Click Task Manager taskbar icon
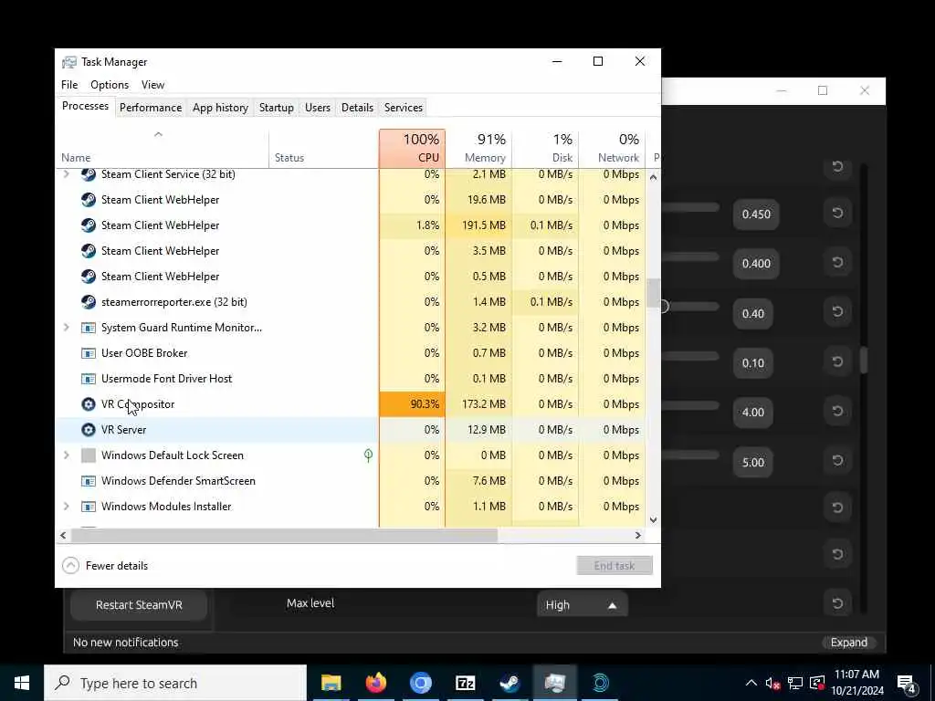 pyautogui.click(x=554, y=683)
